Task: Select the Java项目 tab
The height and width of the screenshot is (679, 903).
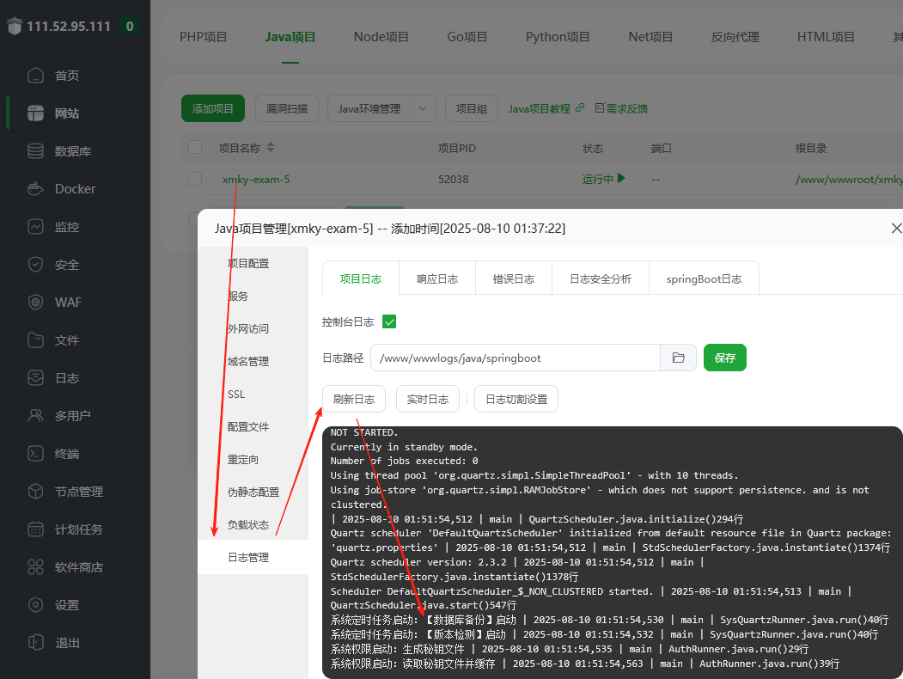Action: point(290,37)
